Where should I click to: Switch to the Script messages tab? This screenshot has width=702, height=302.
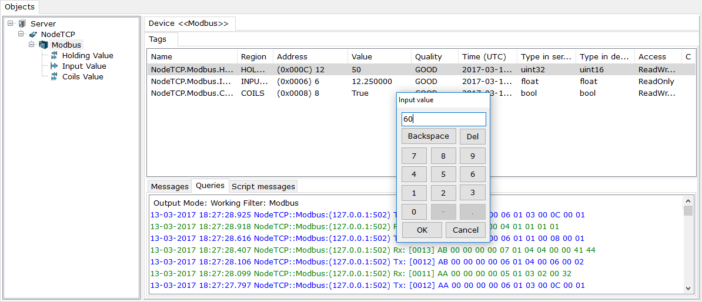tap(263, 186)
